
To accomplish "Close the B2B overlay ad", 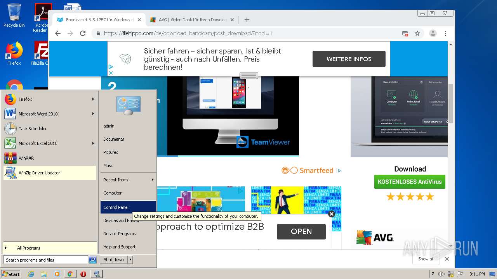I will coord(331,214).
